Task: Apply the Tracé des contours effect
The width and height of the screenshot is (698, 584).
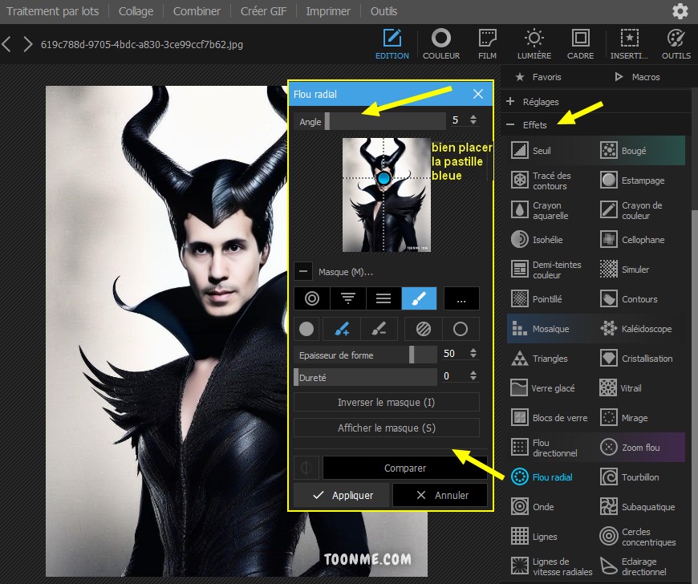Action: (x=551, y=180)
